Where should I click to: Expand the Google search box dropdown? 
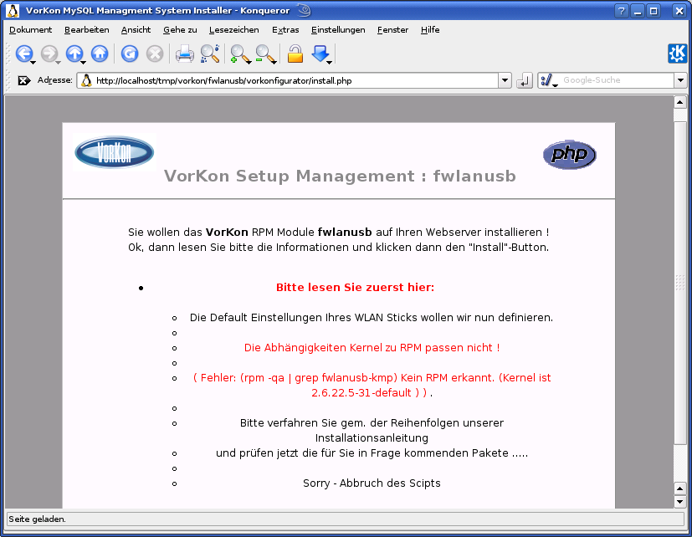pos(680,80)
